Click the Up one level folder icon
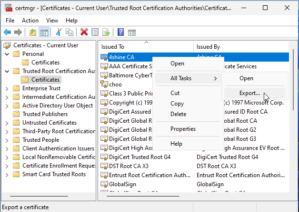This screenshot has width=299, height=212. point(32,32)
